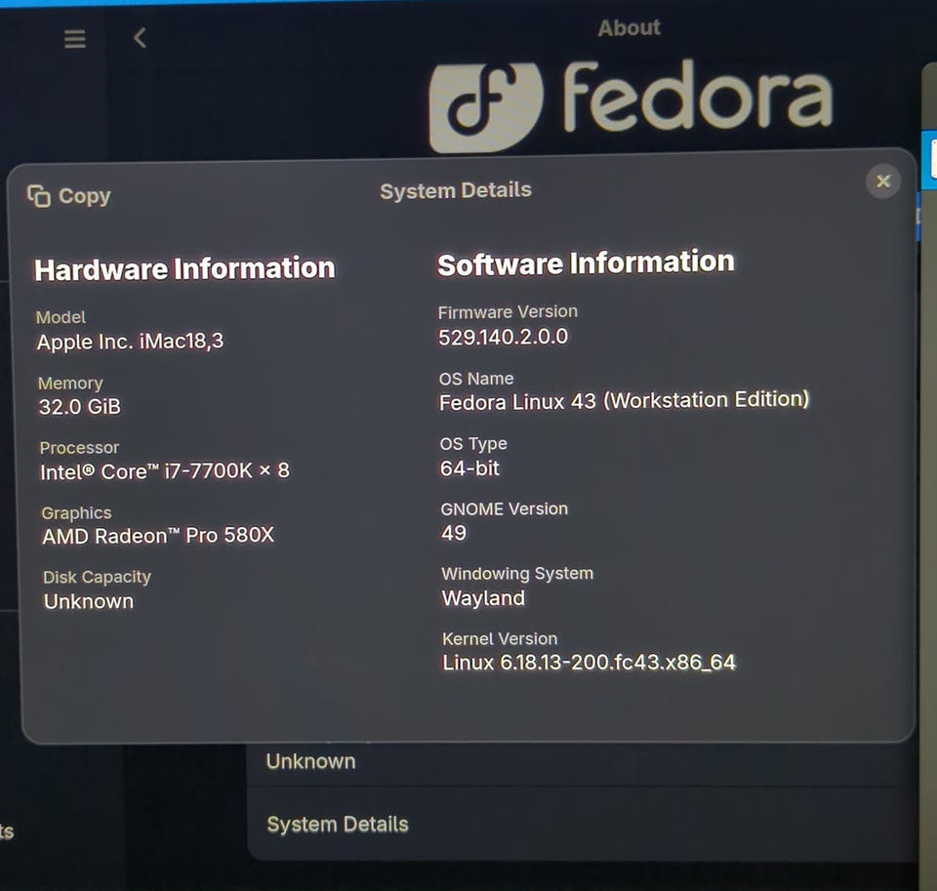
Task: Click the 'Processor' label
Action: point(79,448)
